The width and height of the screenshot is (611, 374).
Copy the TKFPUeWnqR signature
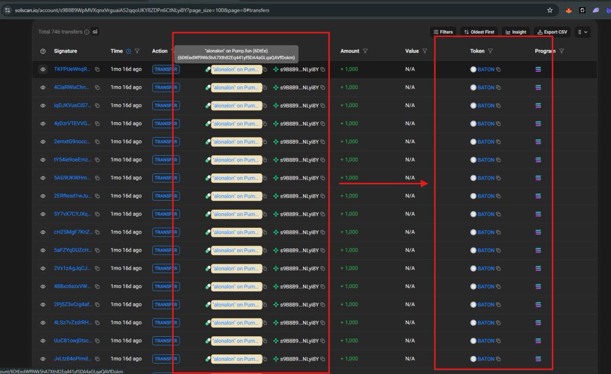(97, 69)
